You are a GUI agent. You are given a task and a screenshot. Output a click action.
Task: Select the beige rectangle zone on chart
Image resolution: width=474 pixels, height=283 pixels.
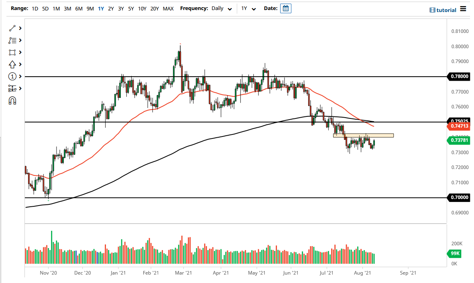click(x=363, y=135)
